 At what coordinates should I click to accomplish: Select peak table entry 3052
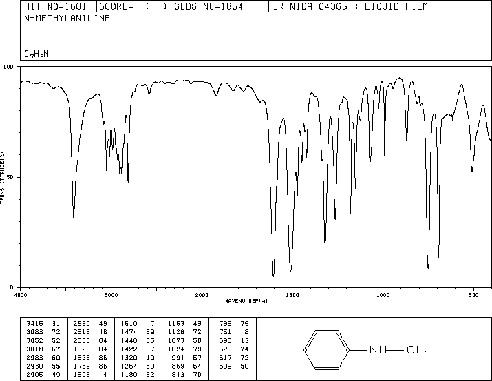point(35,340)
